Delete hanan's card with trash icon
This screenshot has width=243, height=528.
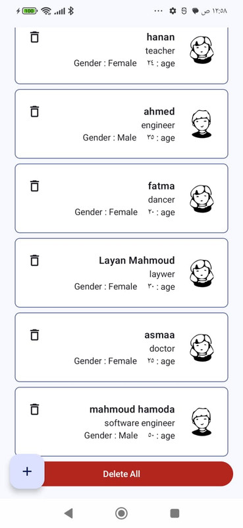(x=35, y=37)
